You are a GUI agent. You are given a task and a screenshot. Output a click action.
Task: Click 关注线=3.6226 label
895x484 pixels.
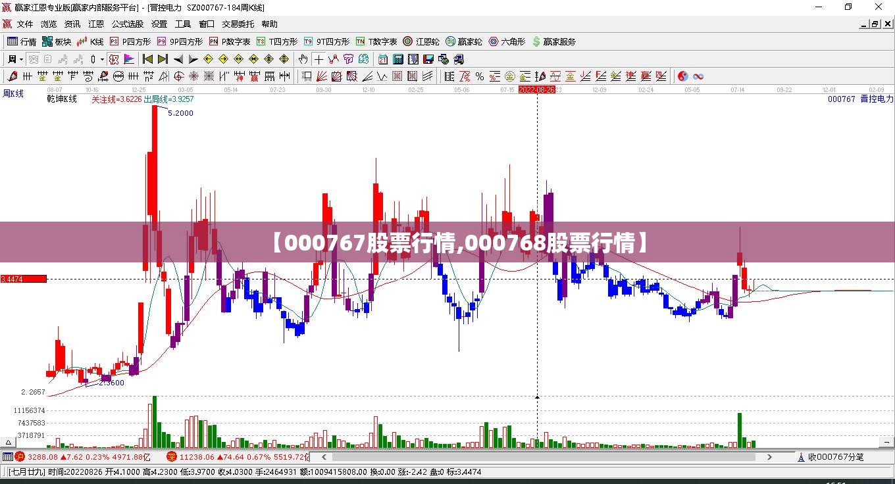[x=116, y=99]
